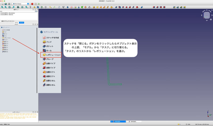This screenshot has height=126, width=213.
Task: Switch to the タスク tab
Action: tap(22, 23)
